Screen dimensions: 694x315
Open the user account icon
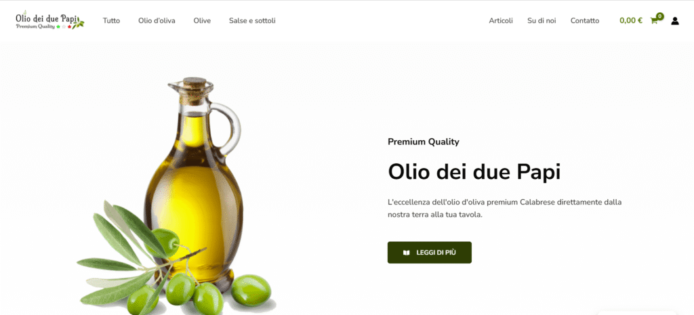point(674,21)
